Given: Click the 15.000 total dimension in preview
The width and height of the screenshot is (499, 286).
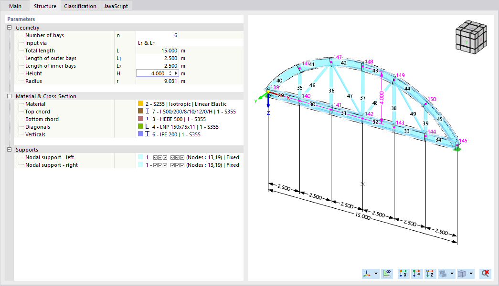Looking at the screenshot, I should pos(363,216).
